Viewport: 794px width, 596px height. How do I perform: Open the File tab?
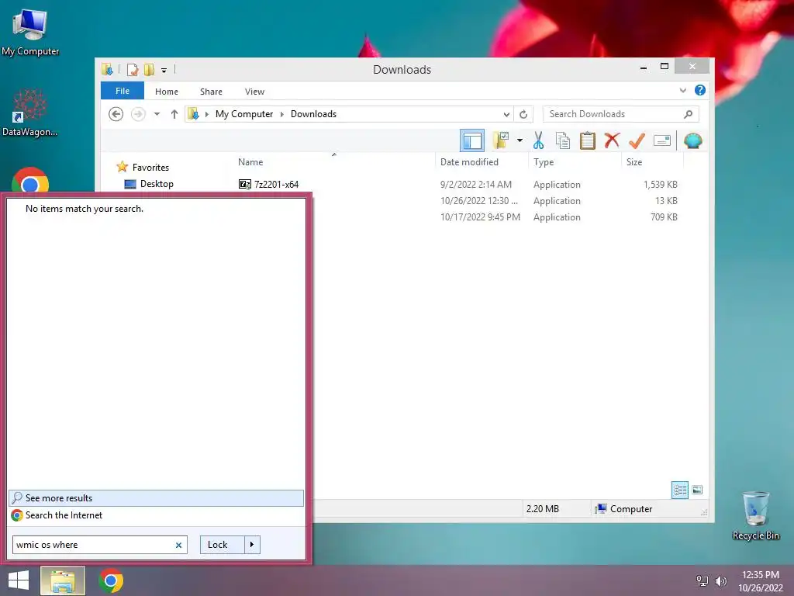click(123, 92)
